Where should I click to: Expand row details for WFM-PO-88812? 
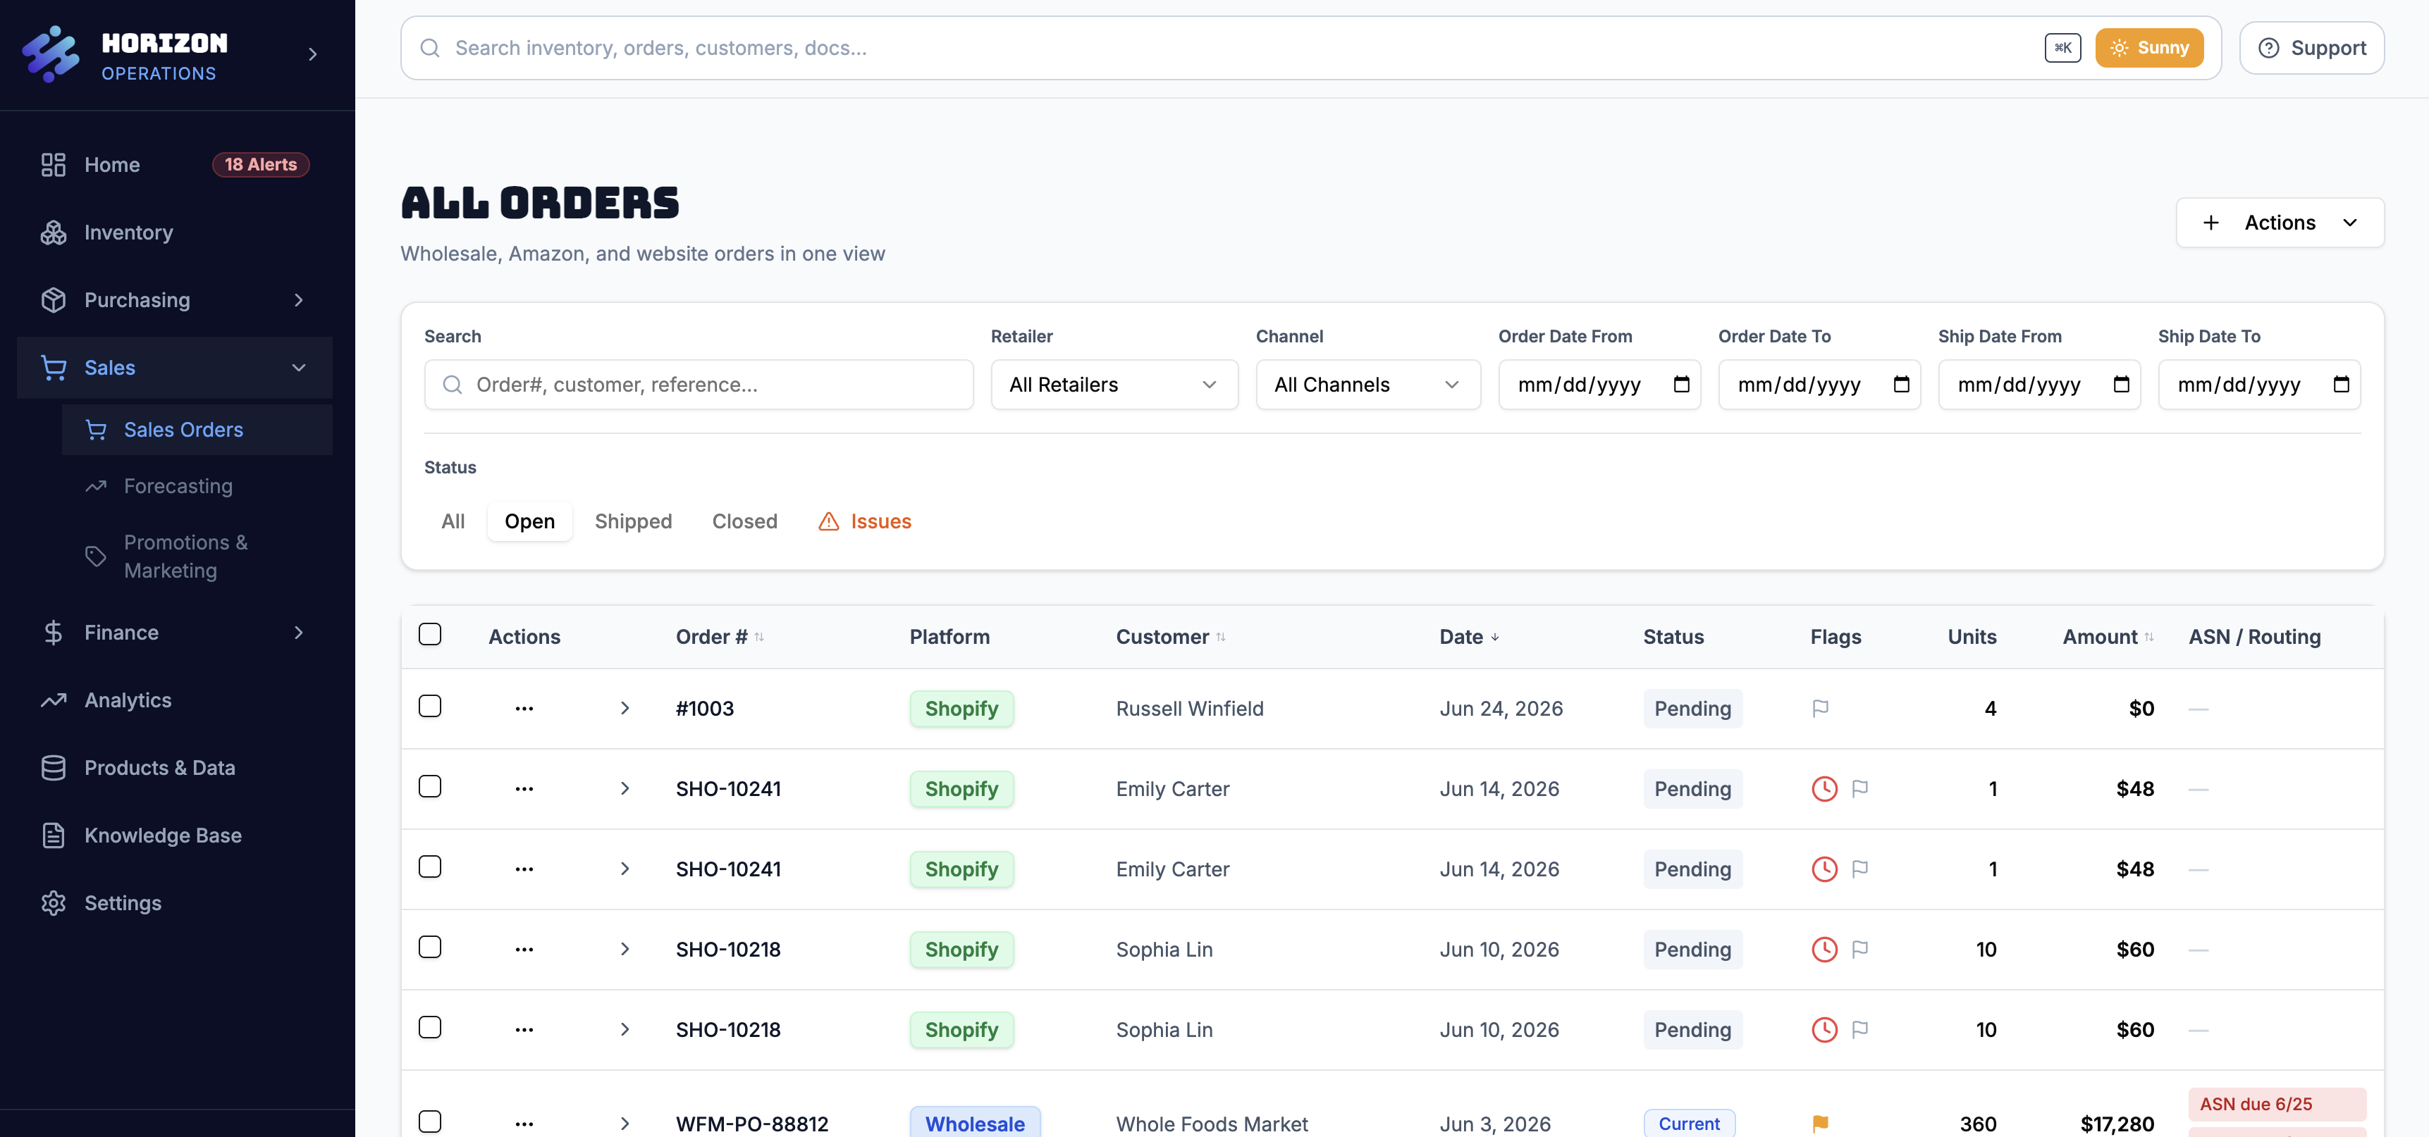(x=625, y=1123)
